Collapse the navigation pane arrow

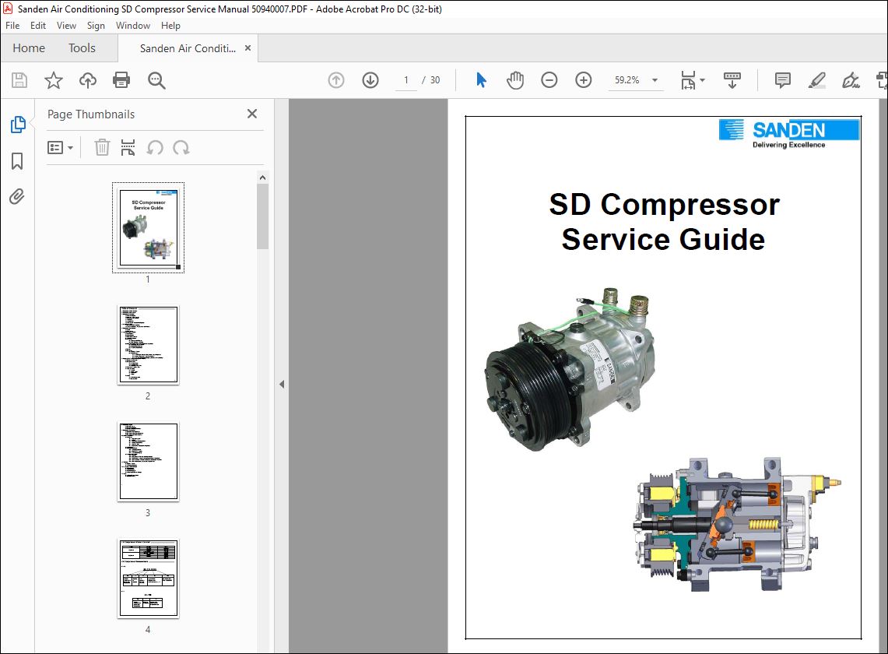(282, 385)
